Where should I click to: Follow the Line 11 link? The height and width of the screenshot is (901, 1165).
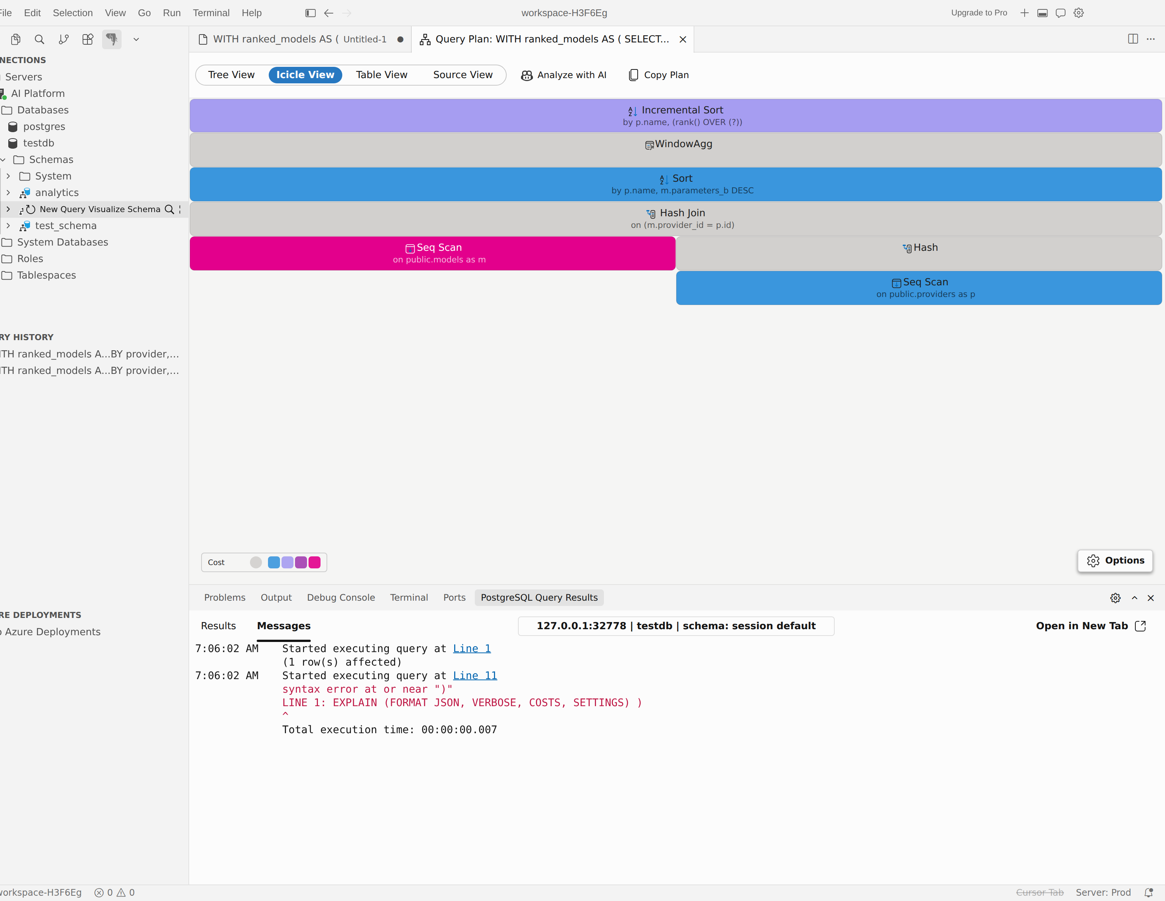(x=475, y=675)
